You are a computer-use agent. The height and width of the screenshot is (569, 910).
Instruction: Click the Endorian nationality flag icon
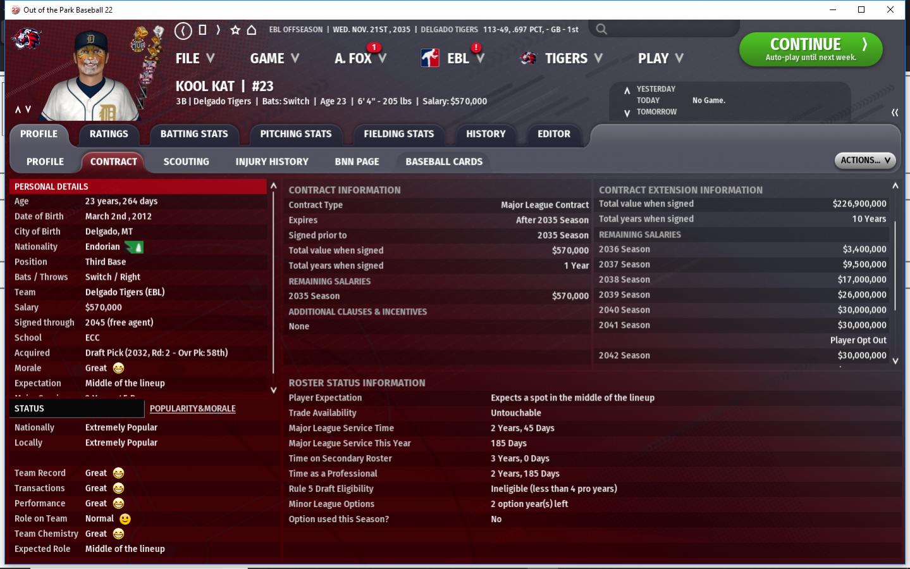click(x=134, y=247)
